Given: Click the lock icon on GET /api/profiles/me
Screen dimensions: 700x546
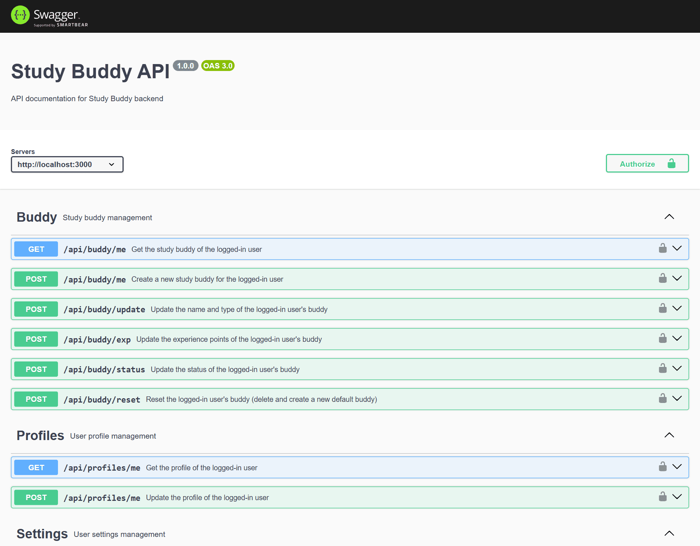Looking at the screenshot, I should tap(662, 467).
